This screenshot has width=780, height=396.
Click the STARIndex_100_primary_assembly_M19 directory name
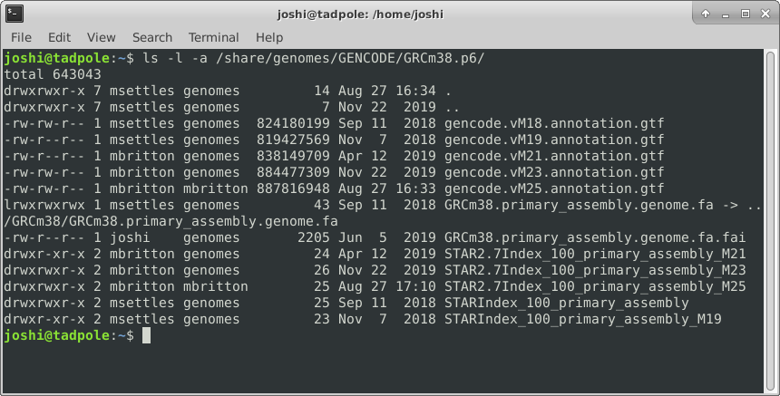click(x=595, y=319)
